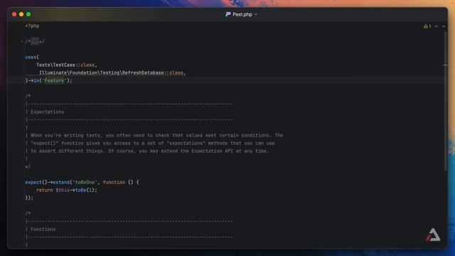
Task: Click the 'in' method before 'Feature'
Action: (x=36, y=80)
